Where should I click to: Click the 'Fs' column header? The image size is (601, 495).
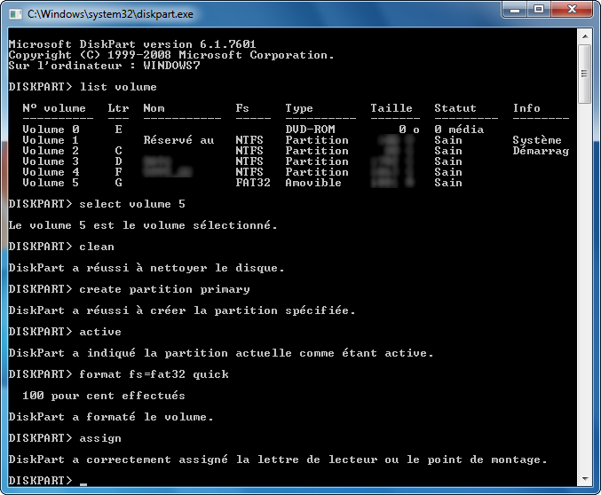242,108
